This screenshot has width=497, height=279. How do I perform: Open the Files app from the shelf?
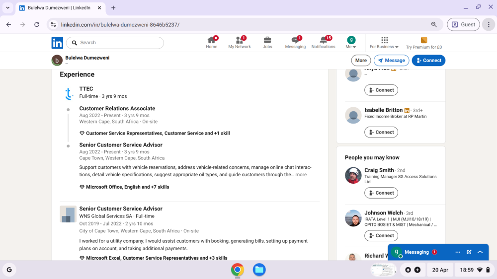click(x=259, y=270)
